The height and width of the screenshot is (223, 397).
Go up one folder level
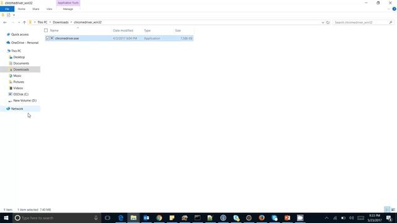point(24,22)
